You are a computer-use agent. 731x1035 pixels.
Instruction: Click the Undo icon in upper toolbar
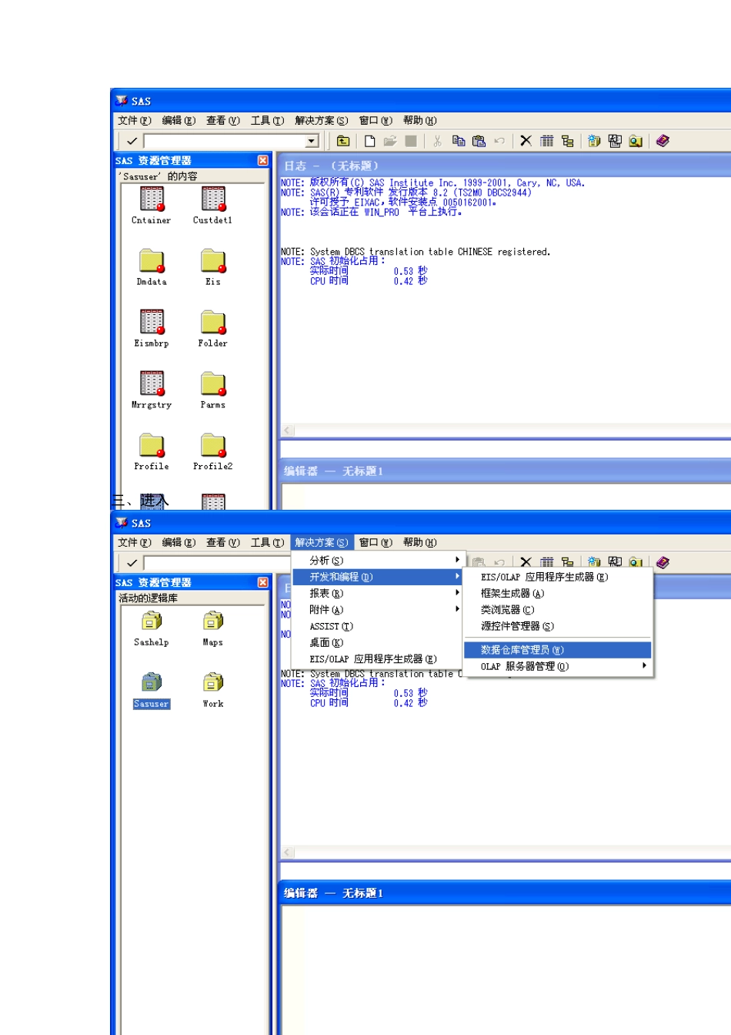(499, 141)
